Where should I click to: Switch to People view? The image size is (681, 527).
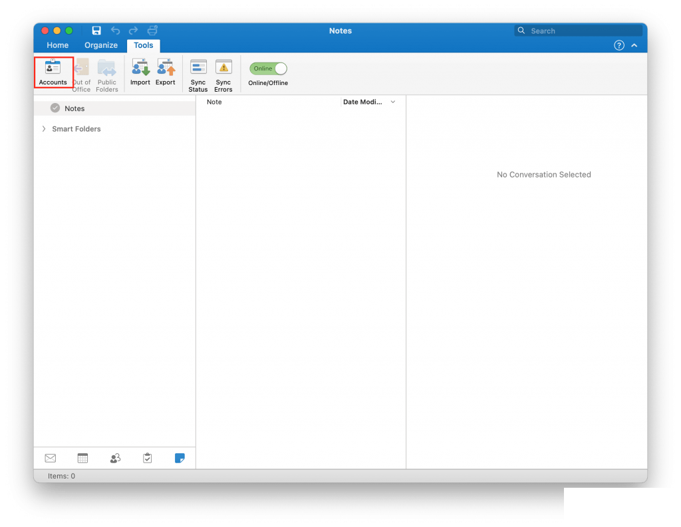(x=114, y=458)
